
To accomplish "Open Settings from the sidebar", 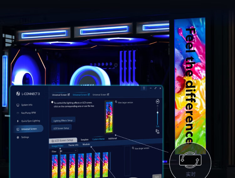I will (25, 137).
